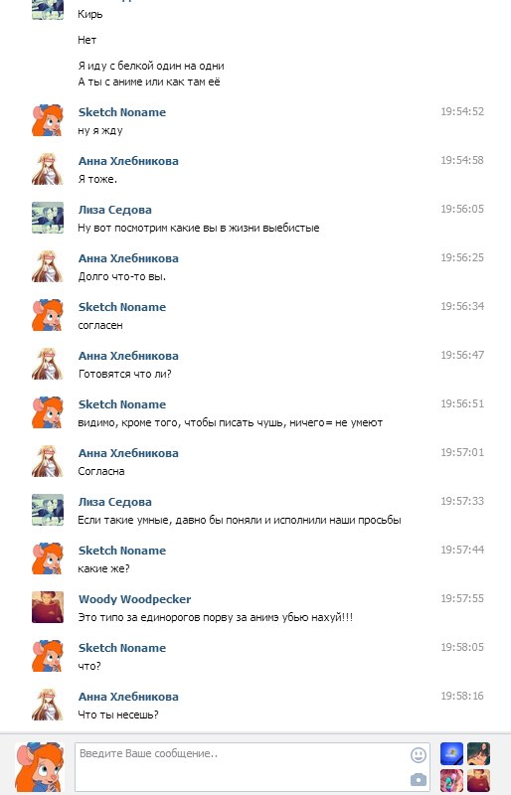
Task: Click your own avatar beside the message box
Action: [40, 766]
